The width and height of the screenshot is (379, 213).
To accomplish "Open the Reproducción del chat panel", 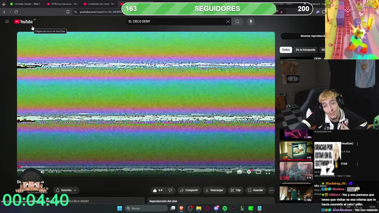I will 211,201.
